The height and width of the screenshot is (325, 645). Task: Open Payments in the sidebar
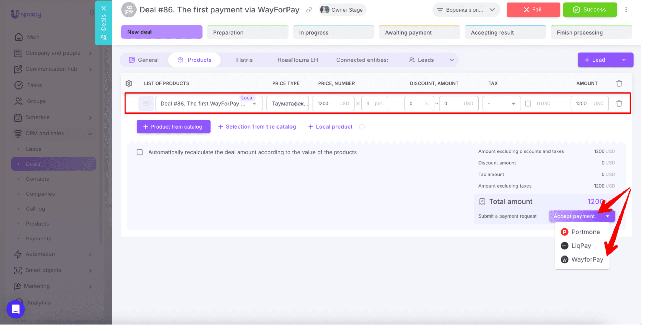(38, 239)
